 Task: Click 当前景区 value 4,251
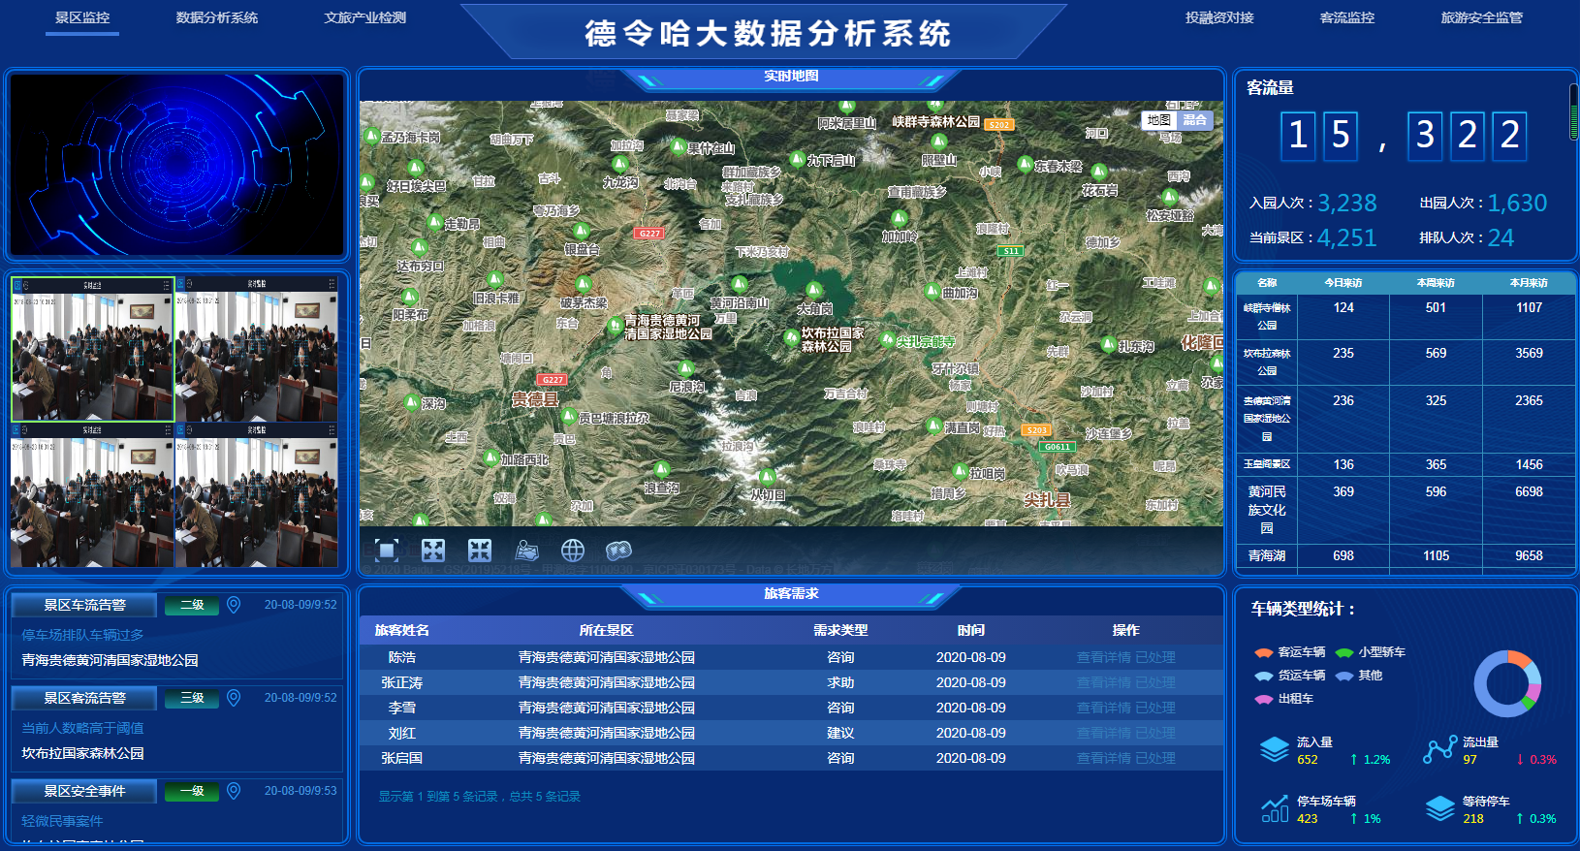click(x=1346, y=237)
